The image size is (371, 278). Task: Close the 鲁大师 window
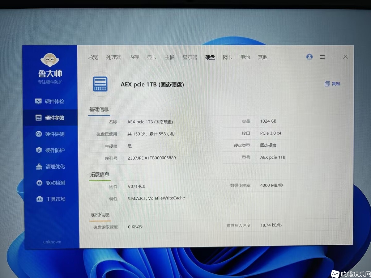[x=345, y=57]
